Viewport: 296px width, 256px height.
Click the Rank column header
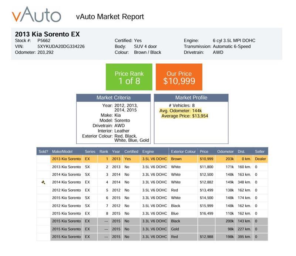point(104,152)
